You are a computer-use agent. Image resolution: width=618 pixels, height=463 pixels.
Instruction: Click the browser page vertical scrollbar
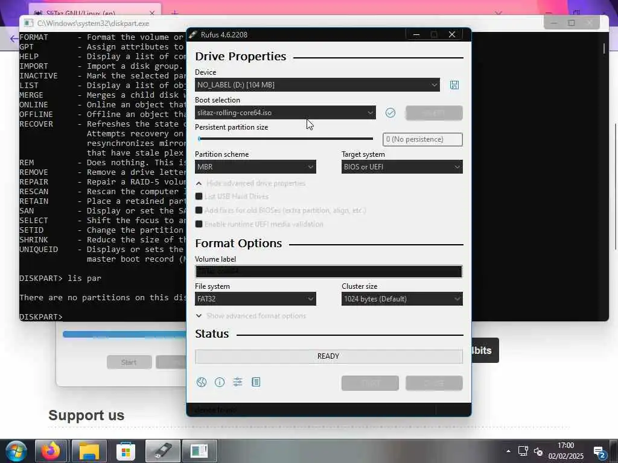(x=616, y=187)
